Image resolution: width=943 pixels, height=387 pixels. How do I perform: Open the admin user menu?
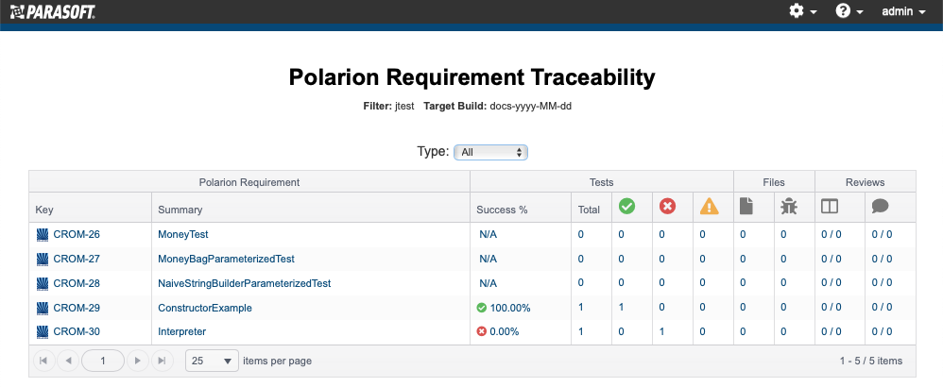click(x=903, y=11)
